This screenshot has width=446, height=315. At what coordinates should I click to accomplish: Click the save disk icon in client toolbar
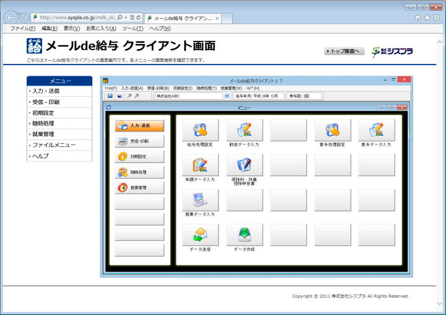tap(110, 96)
